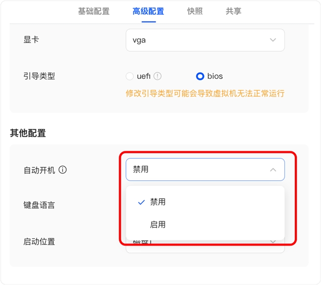The image size is (321, 285).
Task: Collapse 自动开机 list via the up chevron
Action: pos(273,170)
